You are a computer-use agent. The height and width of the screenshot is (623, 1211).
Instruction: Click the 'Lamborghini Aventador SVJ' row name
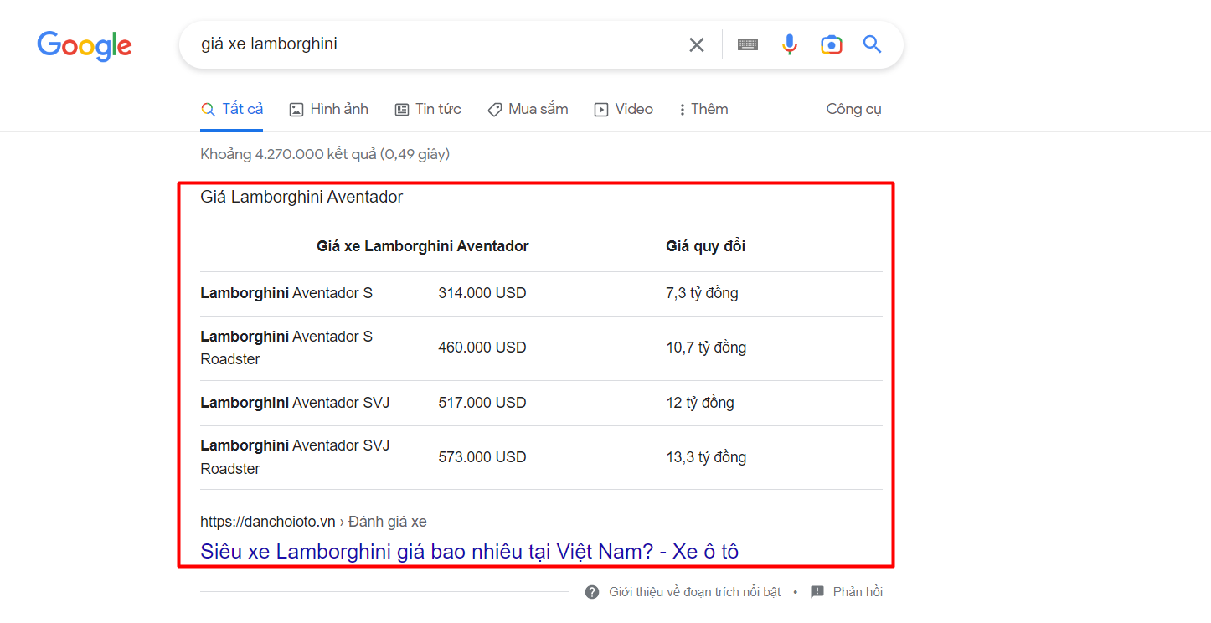pyautogui.click(x=295, y=403)
